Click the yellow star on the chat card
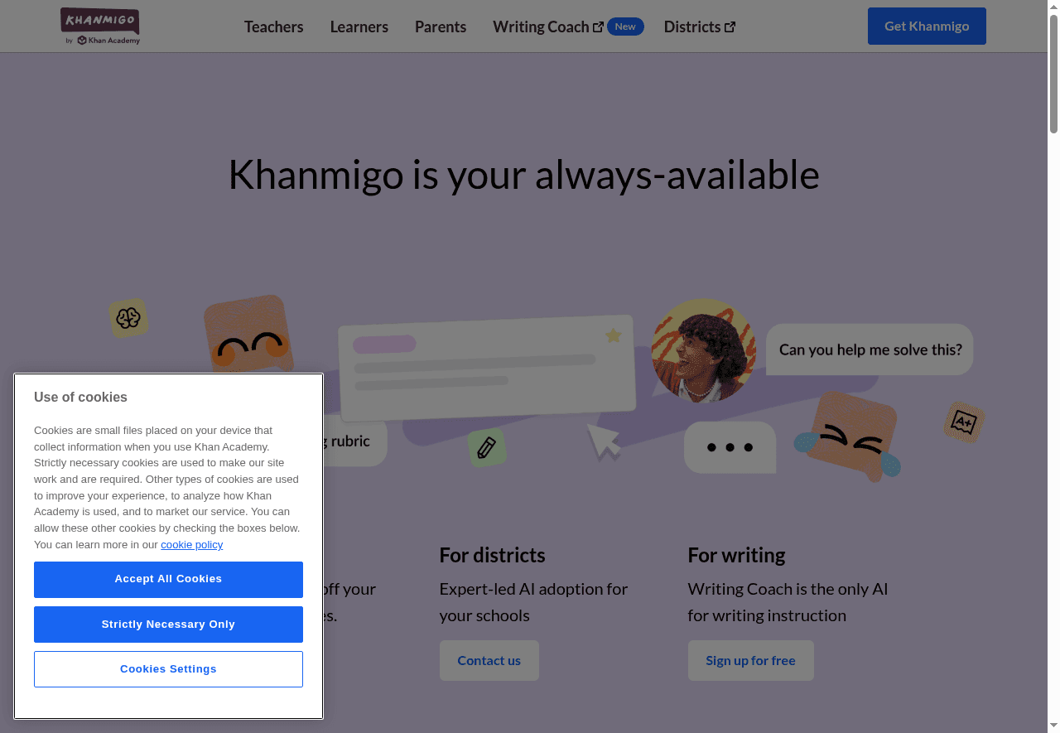Screen dimensions: 1060x733 click(x=614, y=335)
